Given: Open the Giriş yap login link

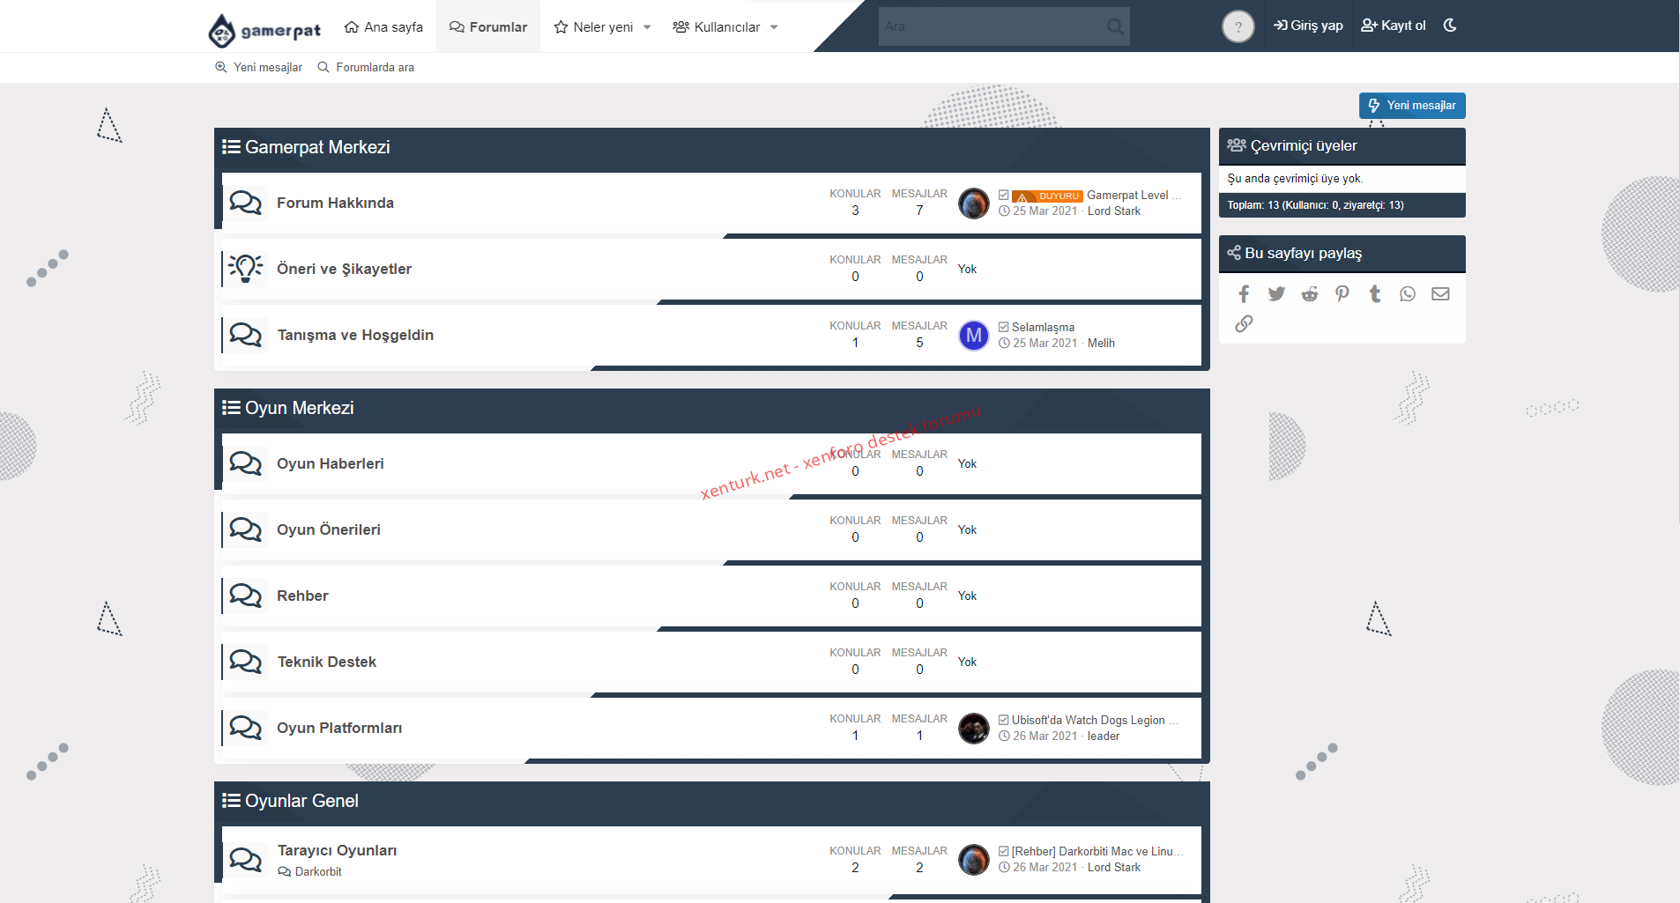Looking at the screenshot, I should (1308, 26).
